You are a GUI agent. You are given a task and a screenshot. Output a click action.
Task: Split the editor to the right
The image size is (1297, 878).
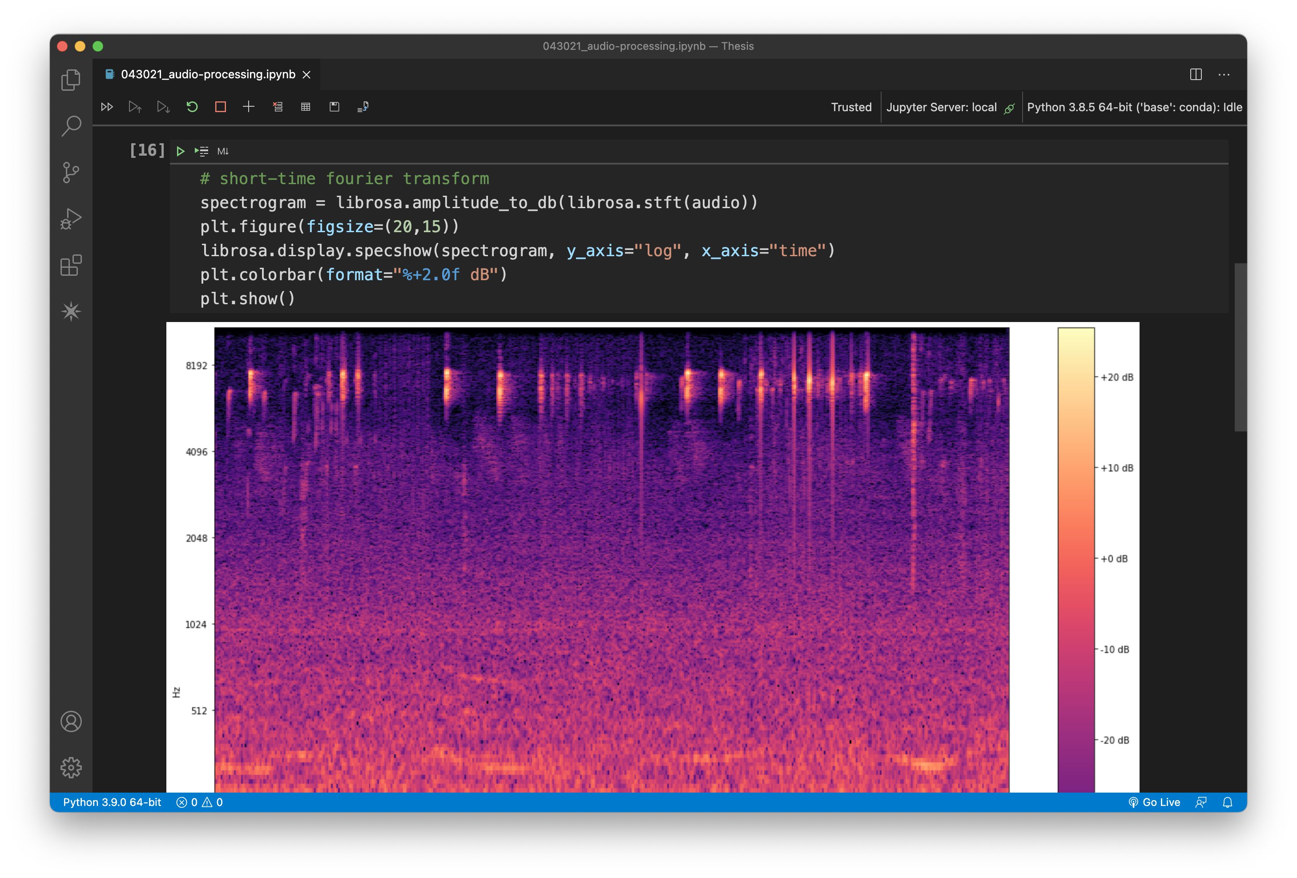click(1196, 74)
